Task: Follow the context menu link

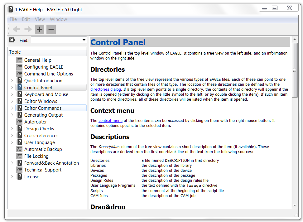Action: [110, 121]
